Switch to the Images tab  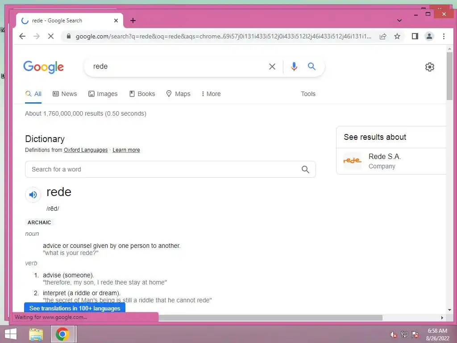coord(103,94)
